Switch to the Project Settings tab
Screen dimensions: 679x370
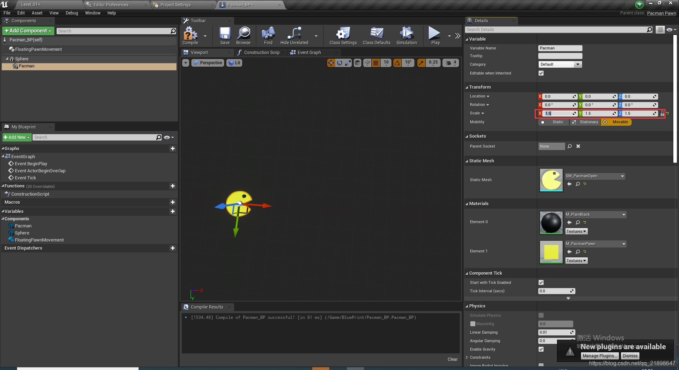(175, 5)
